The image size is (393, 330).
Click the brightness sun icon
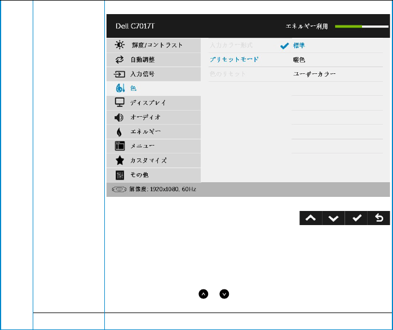pos(120,45)
